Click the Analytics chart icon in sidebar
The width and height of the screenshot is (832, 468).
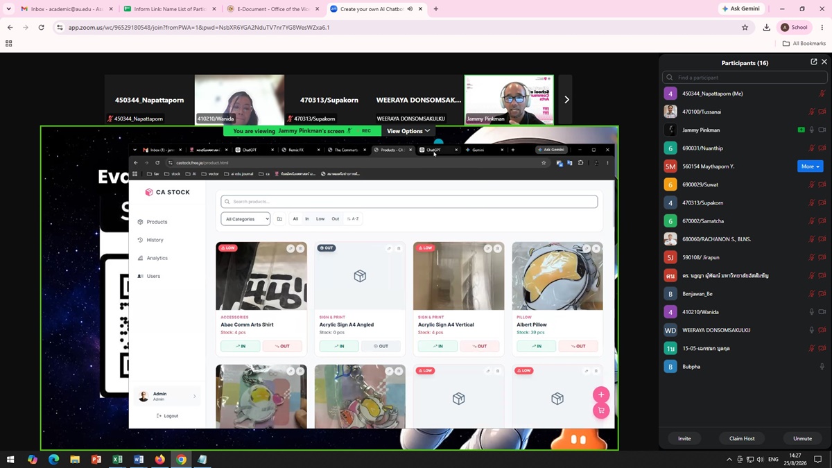[x=141, y=258]
